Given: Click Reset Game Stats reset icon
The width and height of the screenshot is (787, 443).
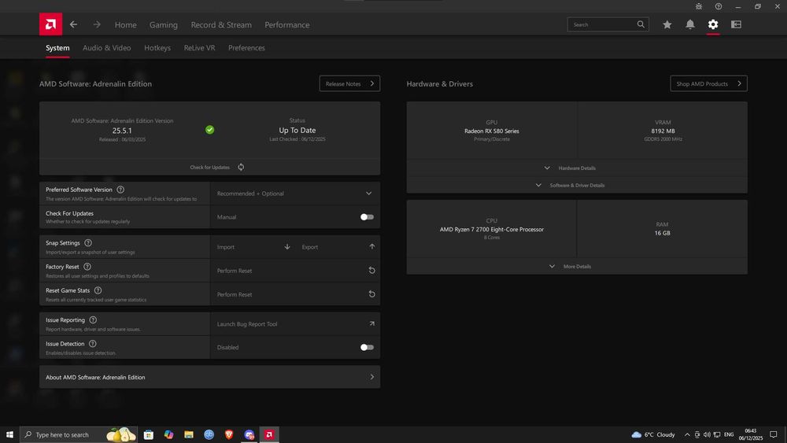Looking at the screenshot, I should point(372,294).
